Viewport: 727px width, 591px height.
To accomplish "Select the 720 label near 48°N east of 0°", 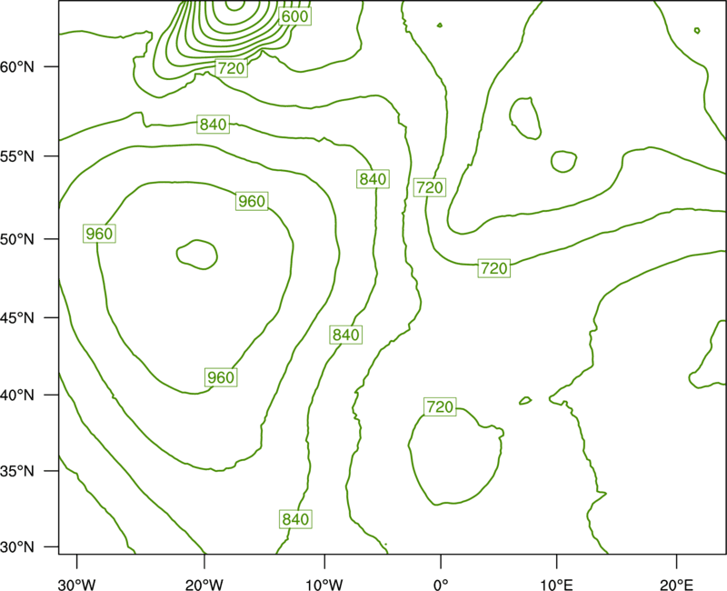I will 494,268.
